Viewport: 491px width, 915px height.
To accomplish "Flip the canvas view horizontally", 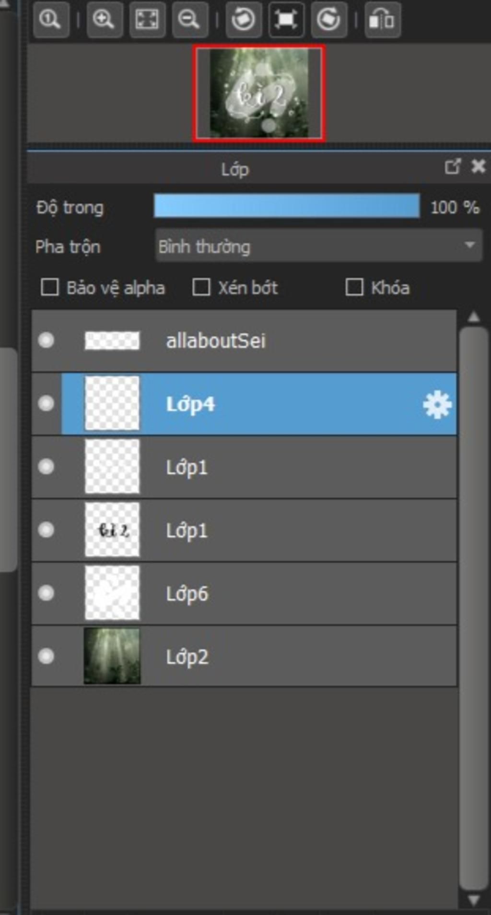I will click(x=382, y=20).
